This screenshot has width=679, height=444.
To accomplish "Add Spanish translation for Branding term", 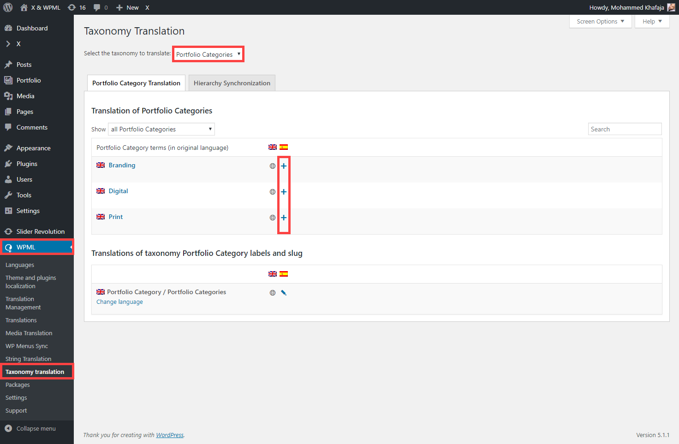I will (x=284, y=166).
